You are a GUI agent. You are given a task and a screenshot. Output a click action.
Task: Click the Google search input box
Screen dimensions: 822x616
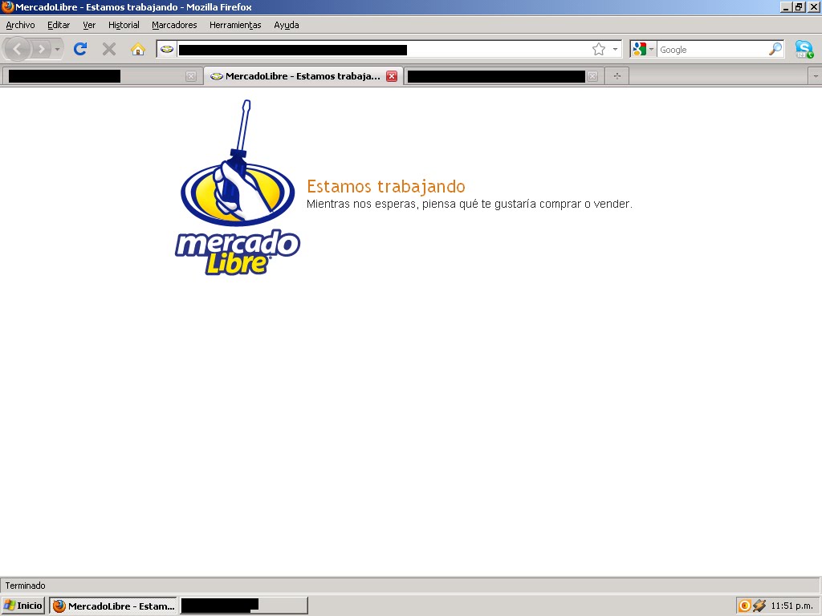pyautogui.click(x=713, y=50)
